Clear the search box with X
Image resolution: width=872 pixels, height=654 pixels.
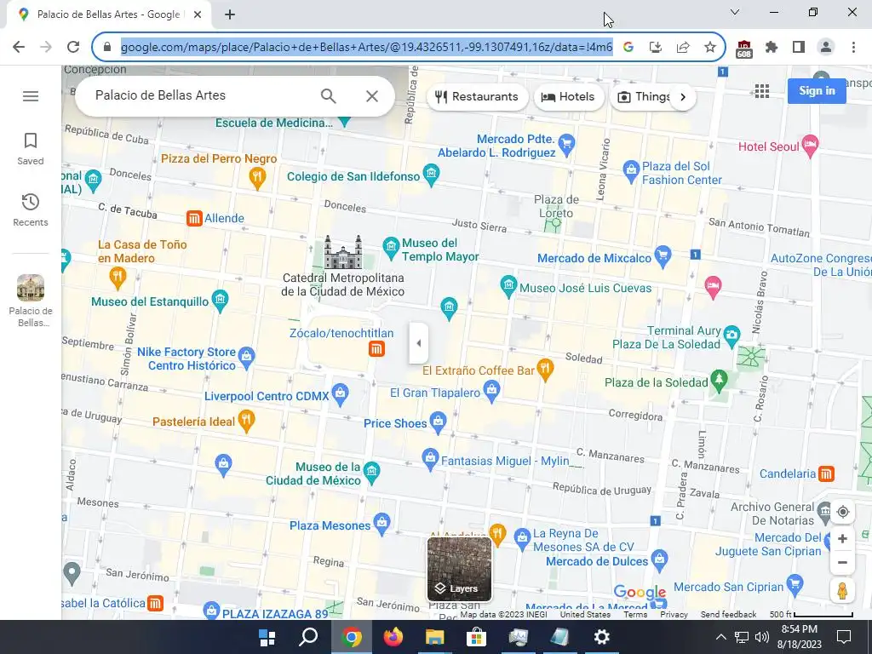tap(372, 96)
